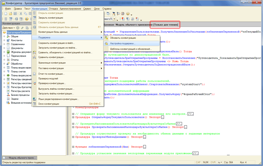Switch to Модуль обычного приложения bottom tab
The image size is (263, 166).
[x=20, y=158]
